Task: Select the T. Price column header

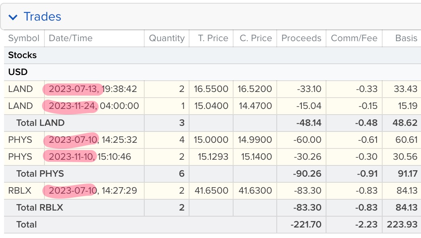Action: click(213, 38)
